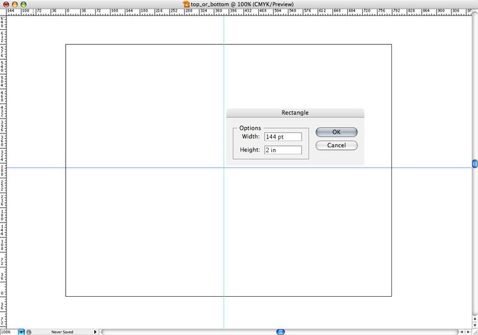This screenshot has height=335, width=478.
Task: Open the zoom level dropdown arrow
Action: tap(21, 331)
